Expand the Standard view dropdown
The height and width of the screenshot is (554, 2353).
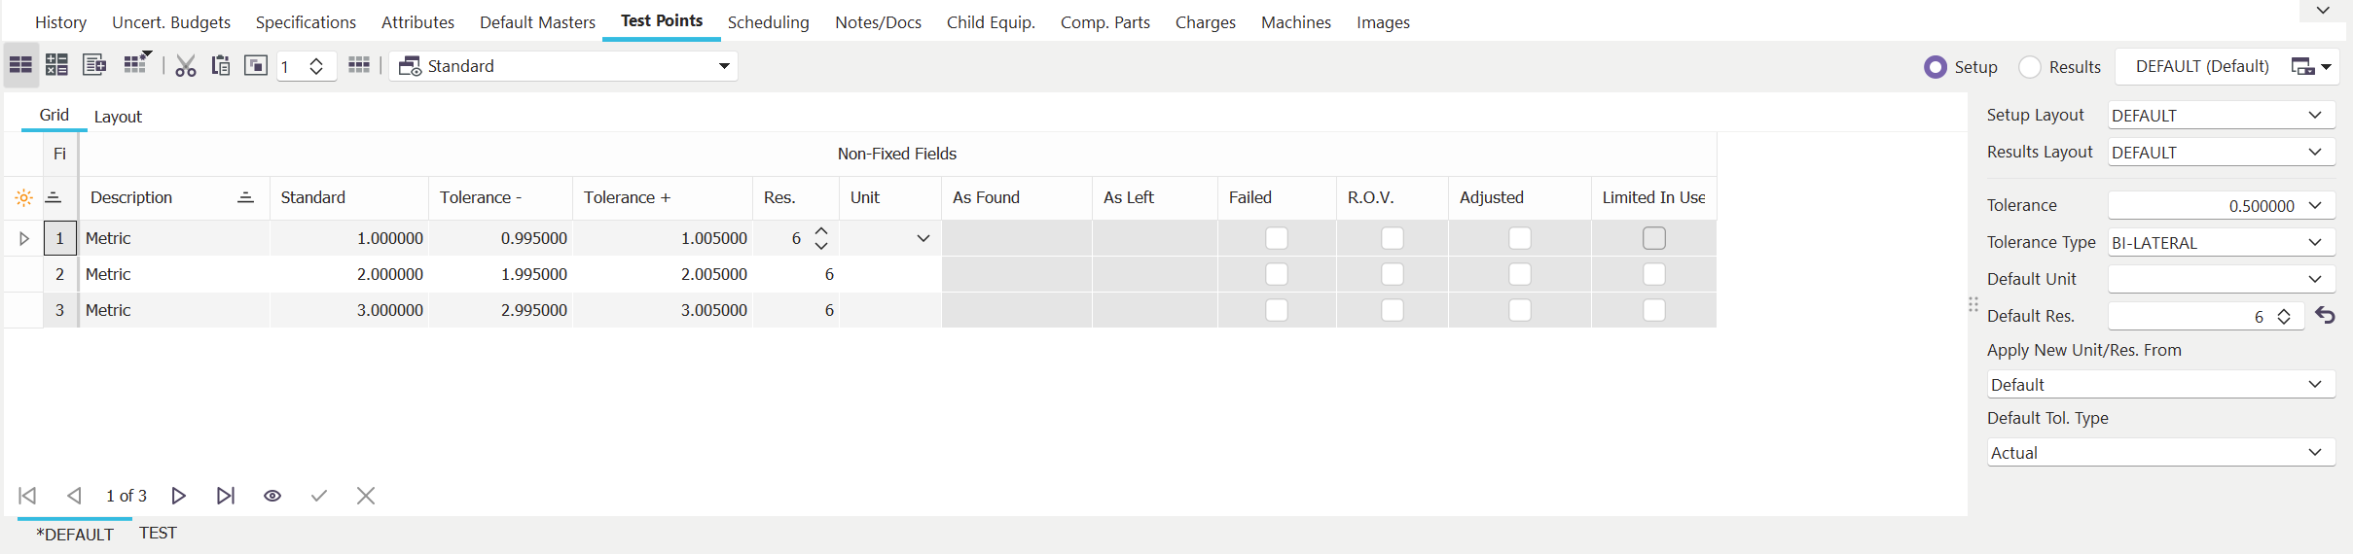724,66
